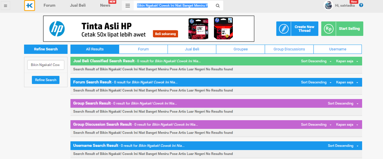383x159 pixels.
Task: Click the Username Search Result heading
Action: click(x=96, y=146)
